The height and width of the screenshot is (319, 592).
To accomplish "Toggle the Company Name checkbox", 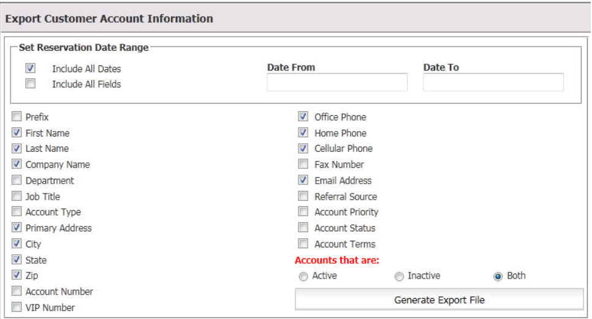I will coord(17,164).
